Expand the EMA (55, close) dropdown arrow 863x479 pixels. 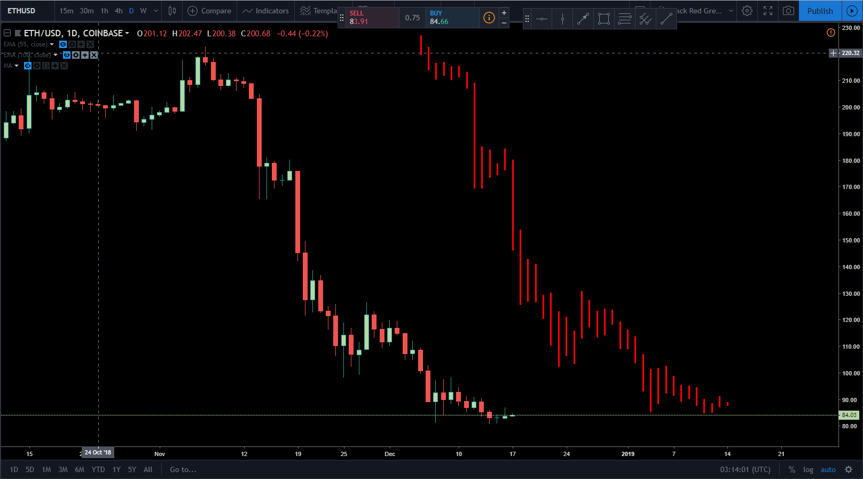(x=52, y=44)
